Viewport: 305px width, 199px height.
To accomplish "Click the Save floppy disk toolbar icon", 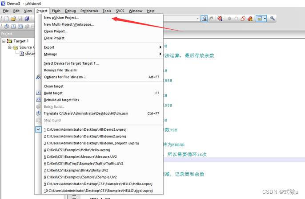I will coord(20,19).
